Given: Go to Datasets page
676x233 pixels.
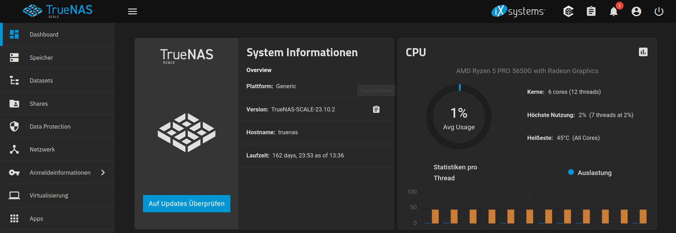Looking at the screenshot, I should (41, 80).
